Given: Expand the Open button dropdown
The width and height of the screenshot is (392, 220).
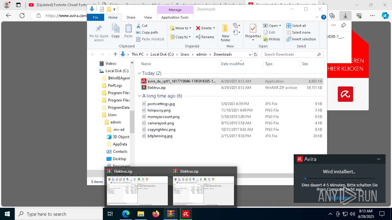Looking at the screenshot, I should coord(280,26).
